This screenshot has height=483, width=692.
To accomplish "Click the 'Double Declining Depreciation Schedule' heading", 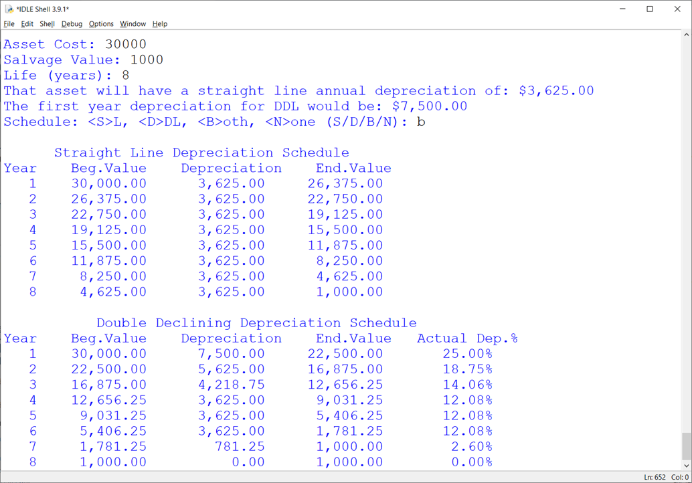I will click(x=256, y=323).
